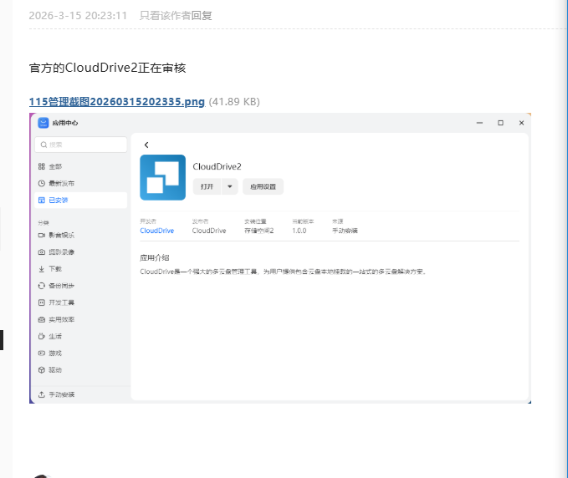The height and width of the screenshot is (478, 568).
Task: Click the 应用中心 window title text
Action: tap(65, 123)
